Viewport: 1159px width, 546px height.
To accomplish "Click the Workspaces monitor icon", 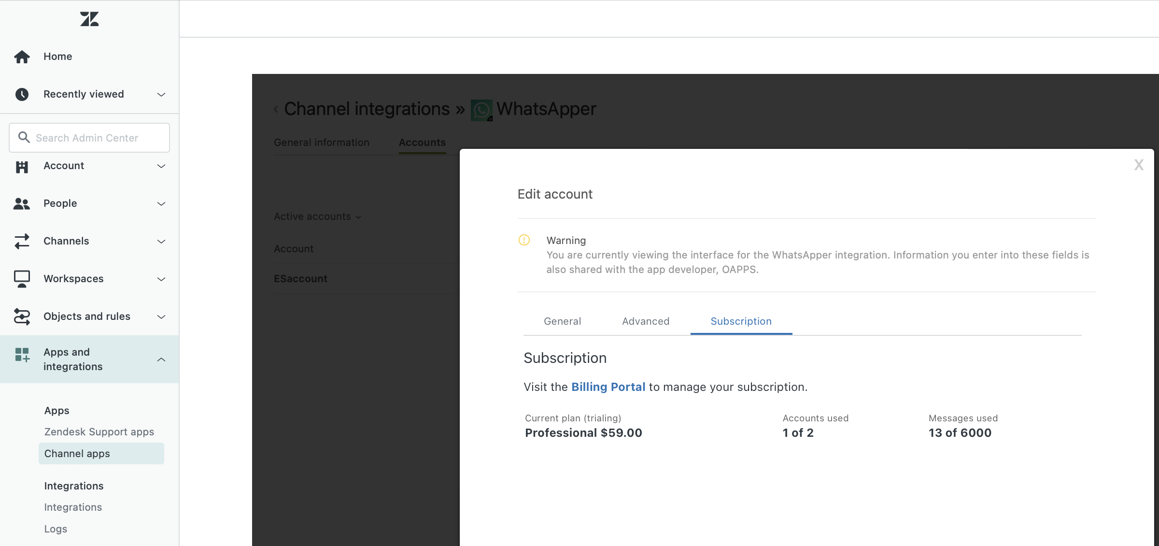I will [22, 279].
